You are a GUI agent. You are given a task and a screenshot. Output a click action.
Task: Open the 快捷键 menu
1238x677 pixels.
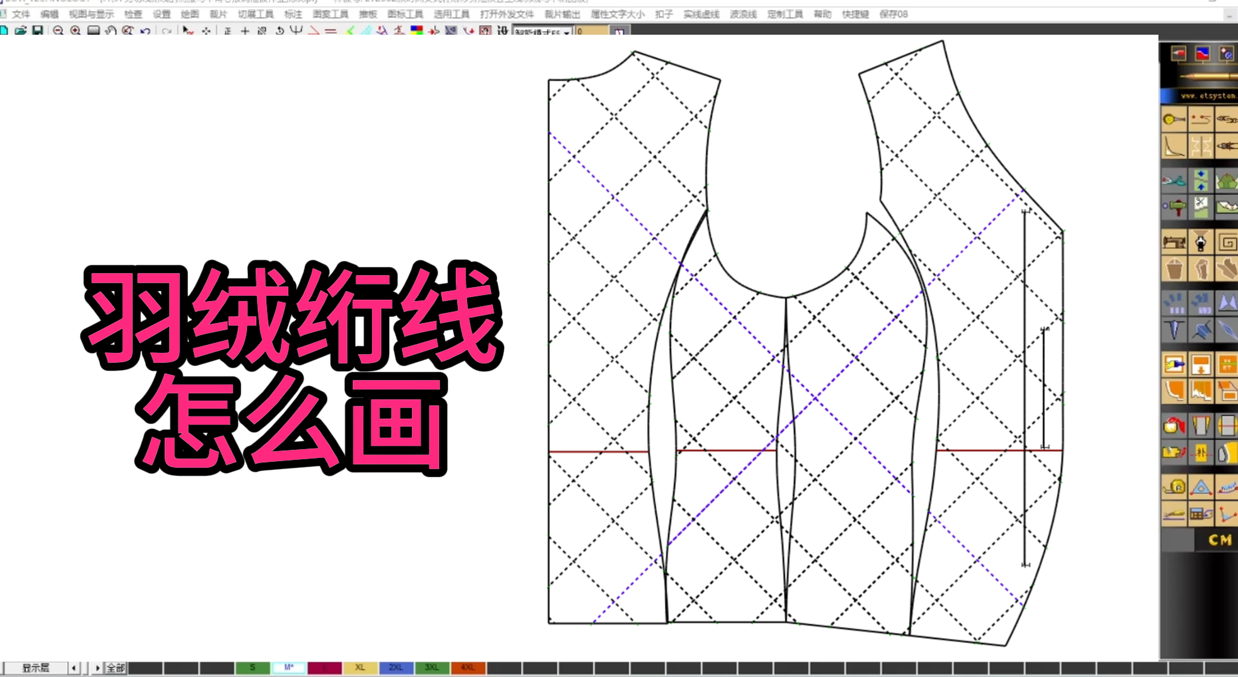tap(856, 14)
